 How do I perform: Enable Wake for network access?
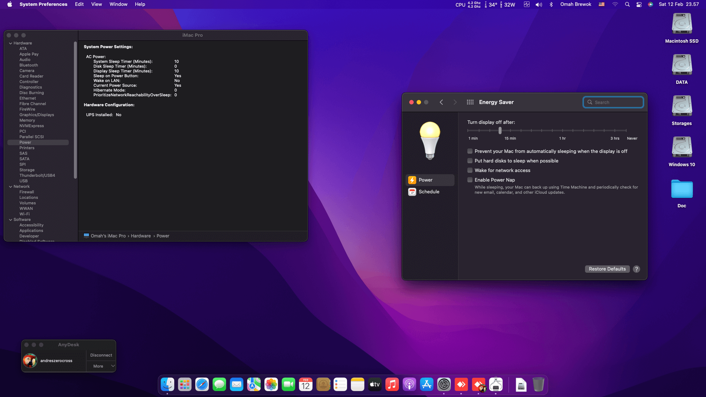click(x=470, y=170)
